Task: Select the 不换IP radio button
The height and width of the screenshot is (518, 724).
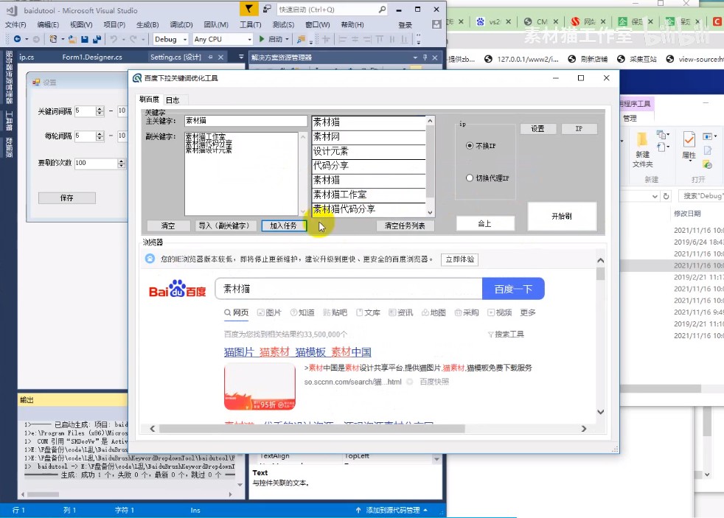Action: coord(470,146)
